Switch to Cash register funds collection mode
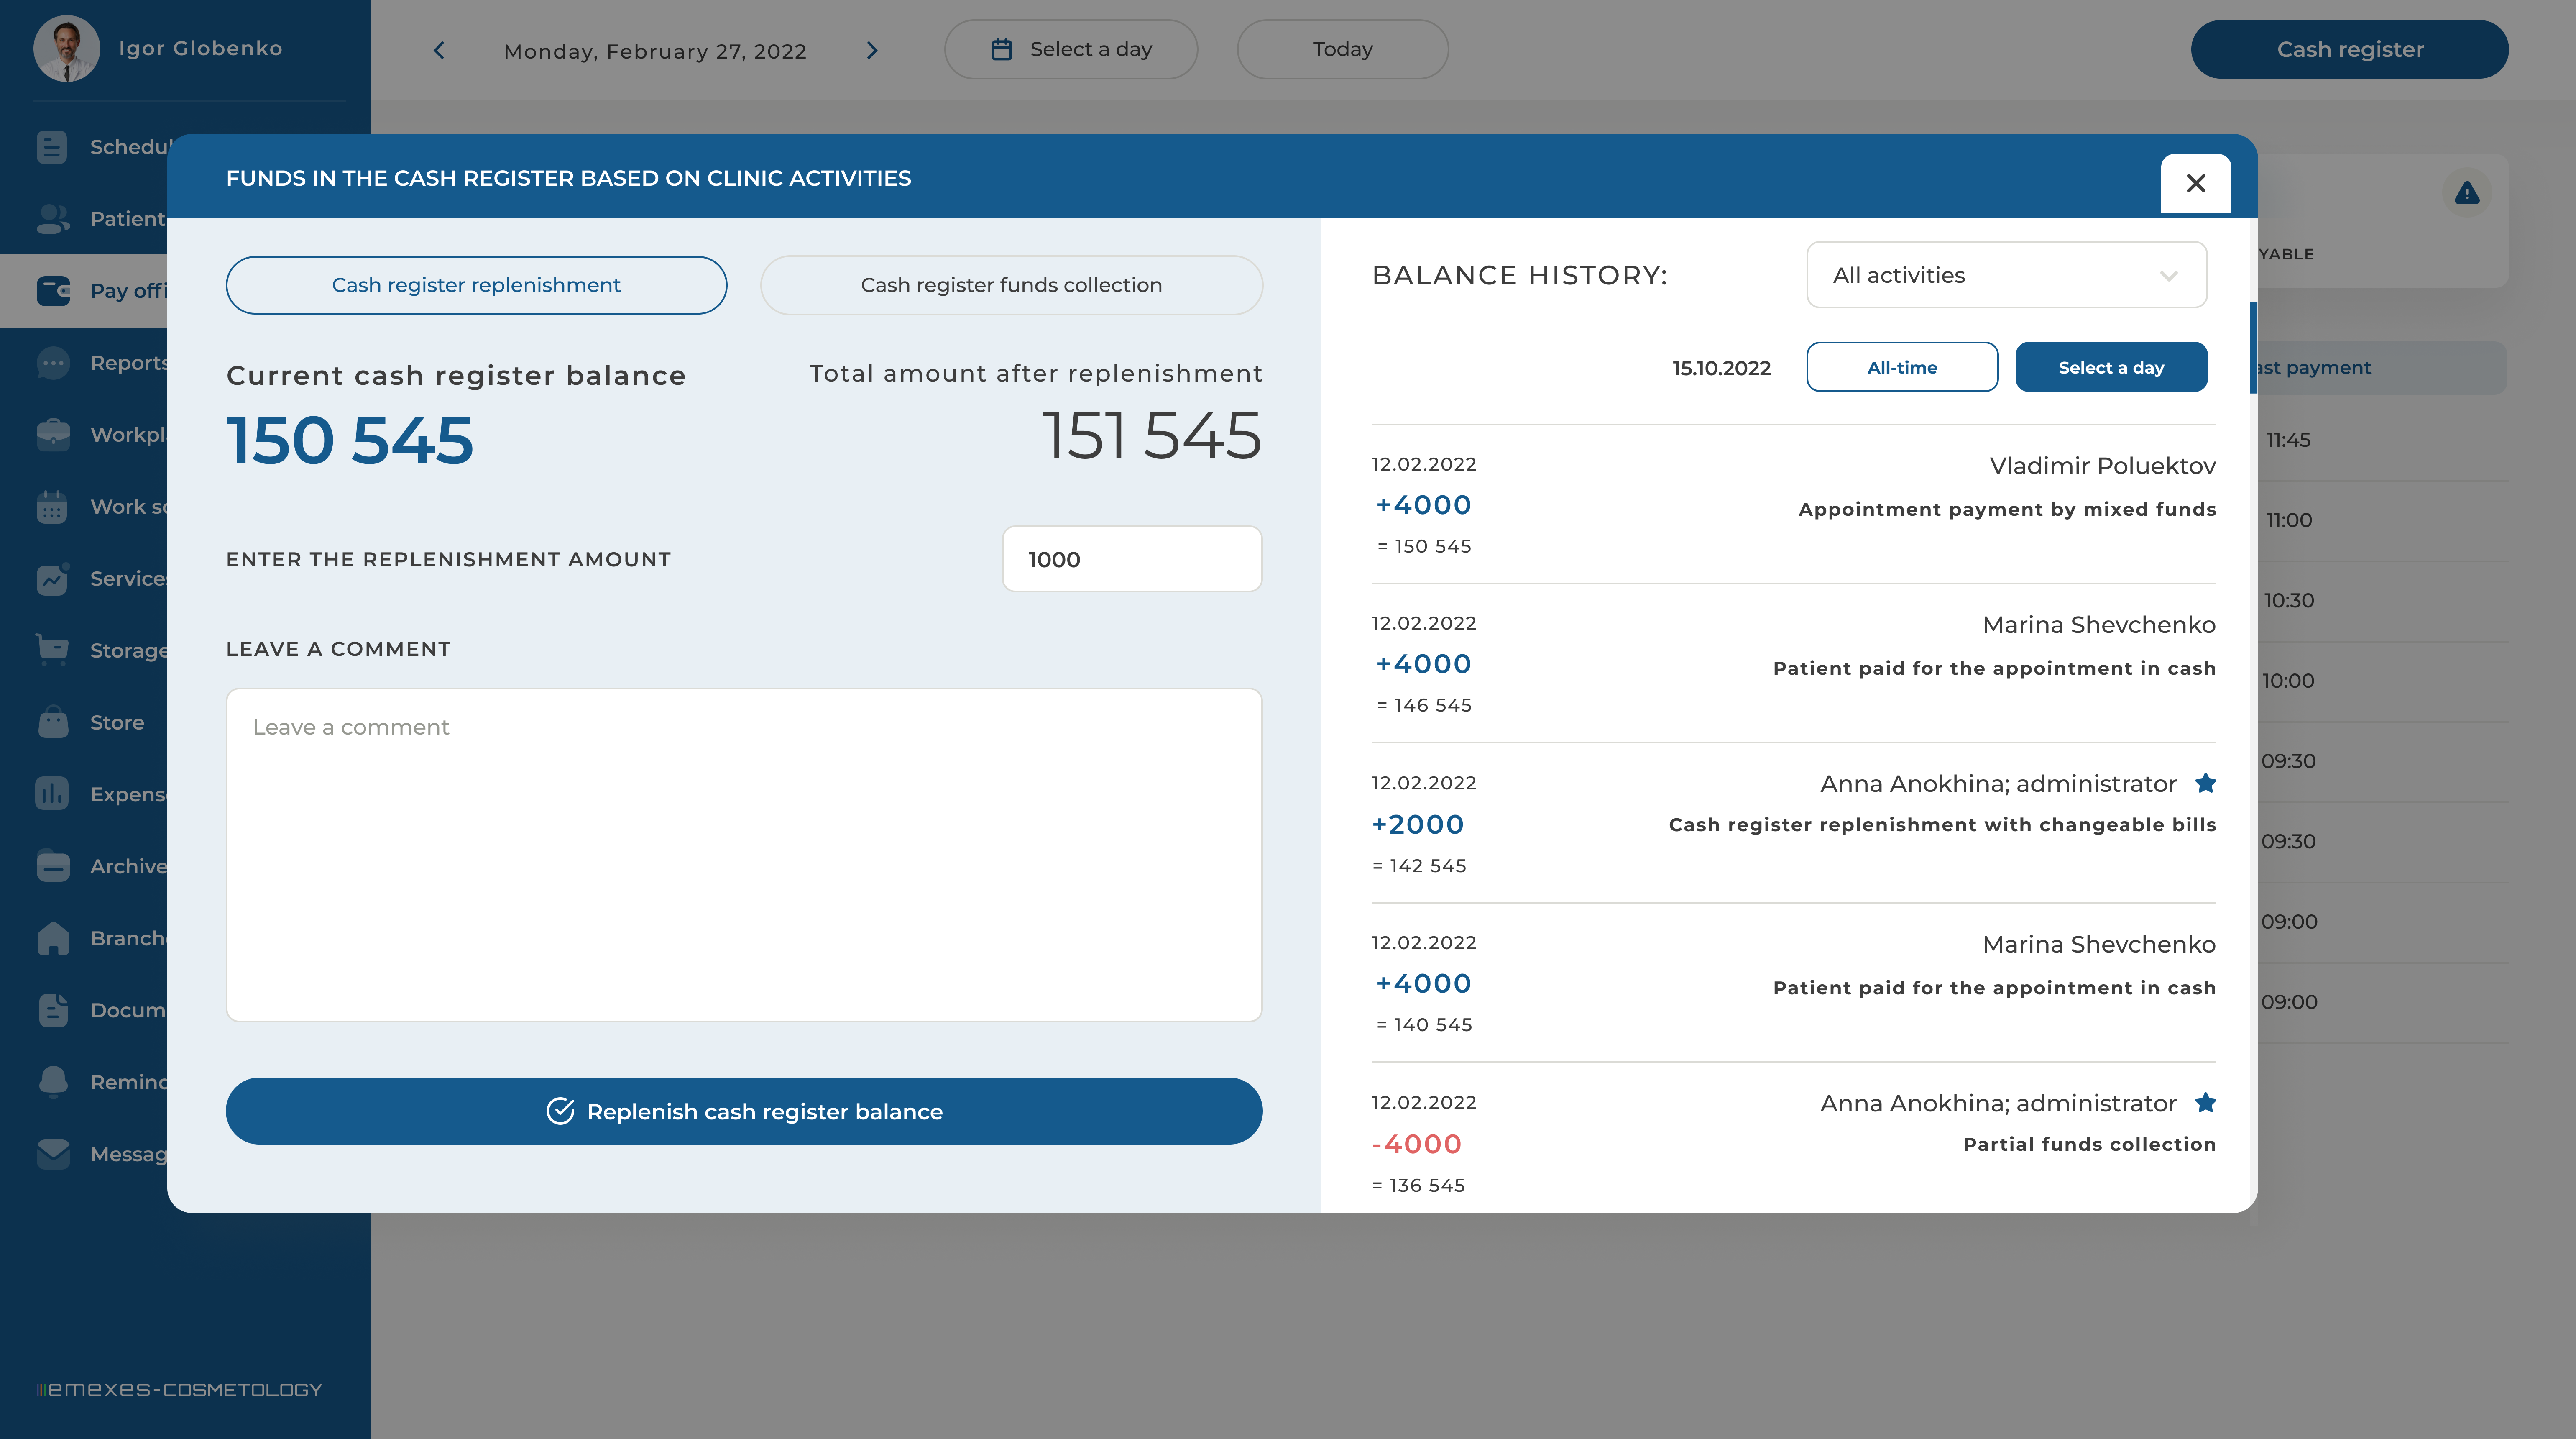Image resolution: width=2576 pixels, height=1439 pixels. [x=1011, y=285]
